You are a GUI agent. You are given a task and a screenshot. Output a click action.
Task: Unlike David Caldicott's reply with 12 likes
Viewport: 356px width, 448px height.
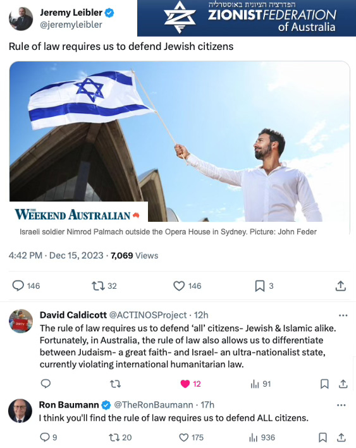185,384
